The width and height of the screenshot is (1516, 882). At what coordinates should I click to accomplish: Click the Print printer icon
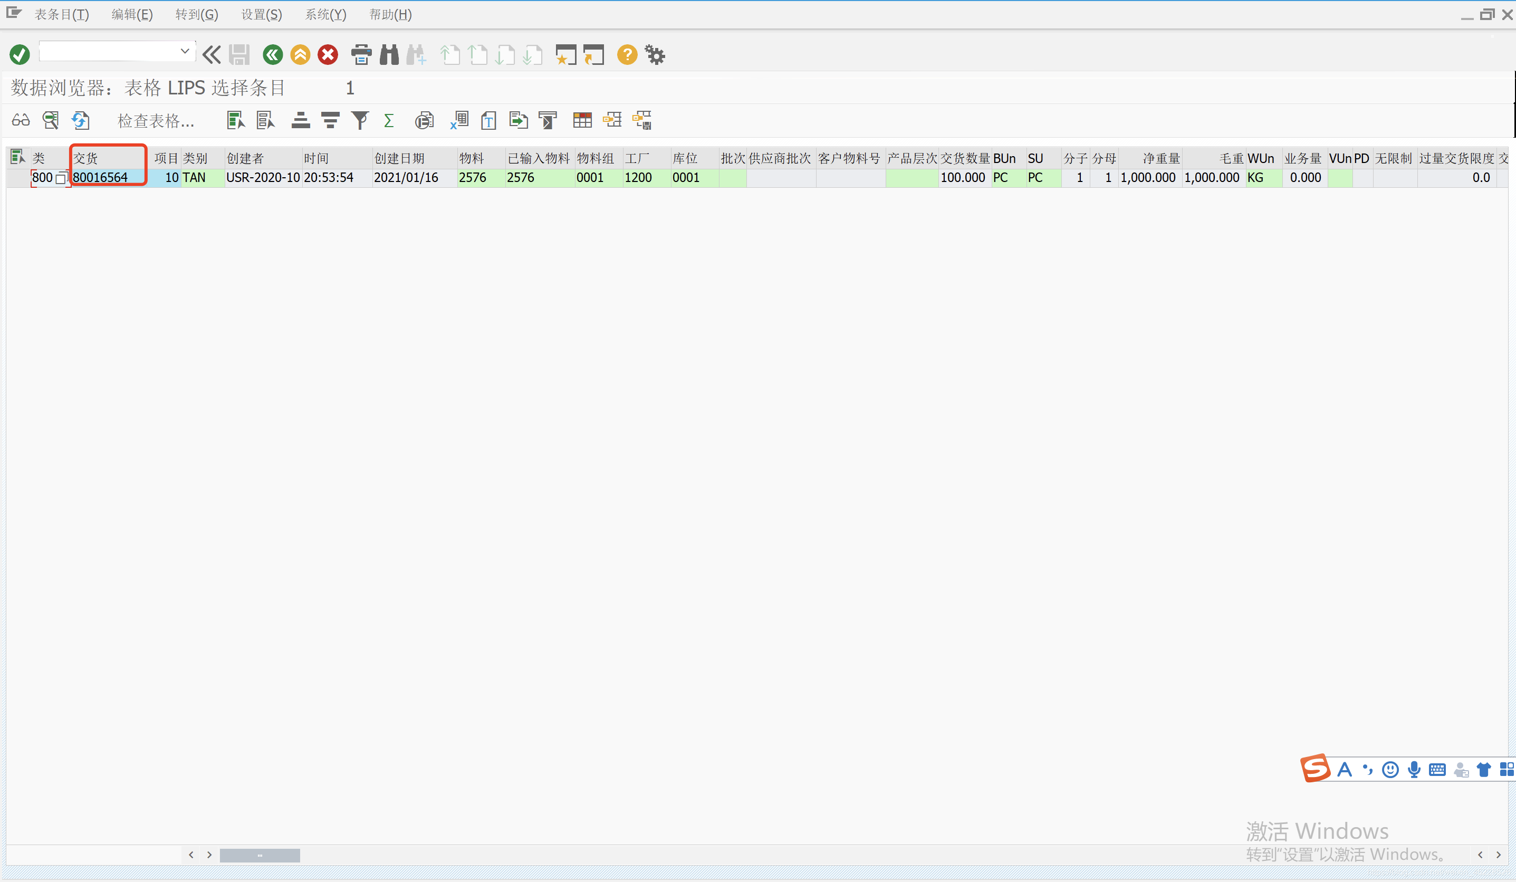point(361,55)
